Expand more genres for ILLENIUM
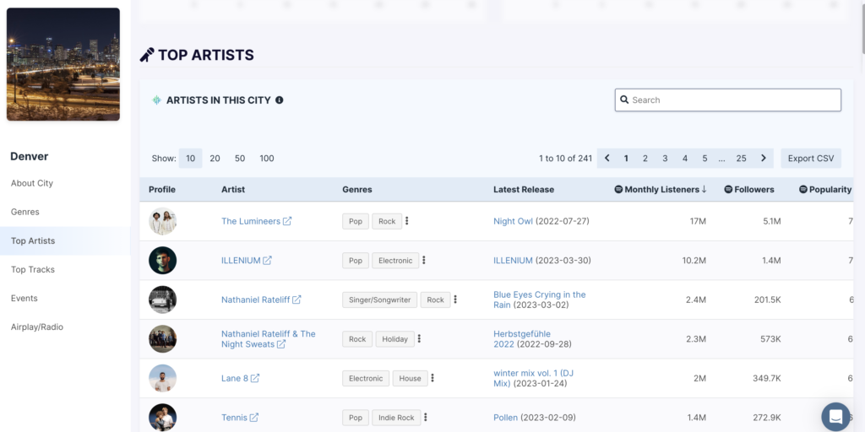865x432 pixels. 424,260
